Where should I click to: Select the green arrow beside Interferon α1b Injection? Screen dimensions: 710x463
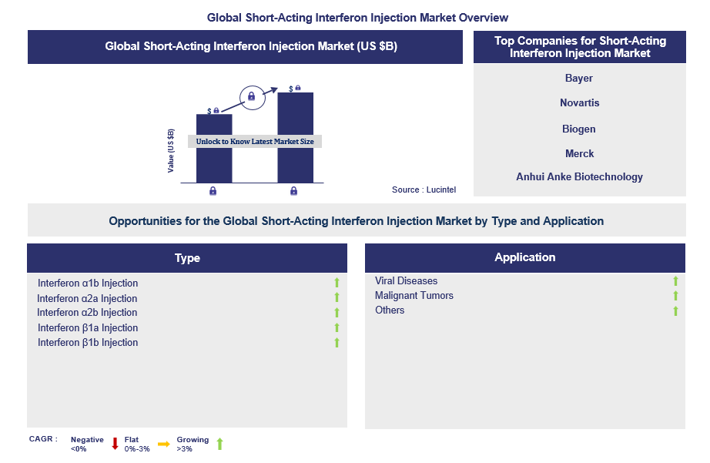(336, 284)
